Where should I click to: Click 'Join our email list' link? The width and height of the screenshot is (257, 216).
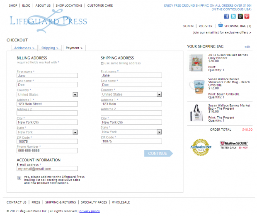[x=222, y=32]
